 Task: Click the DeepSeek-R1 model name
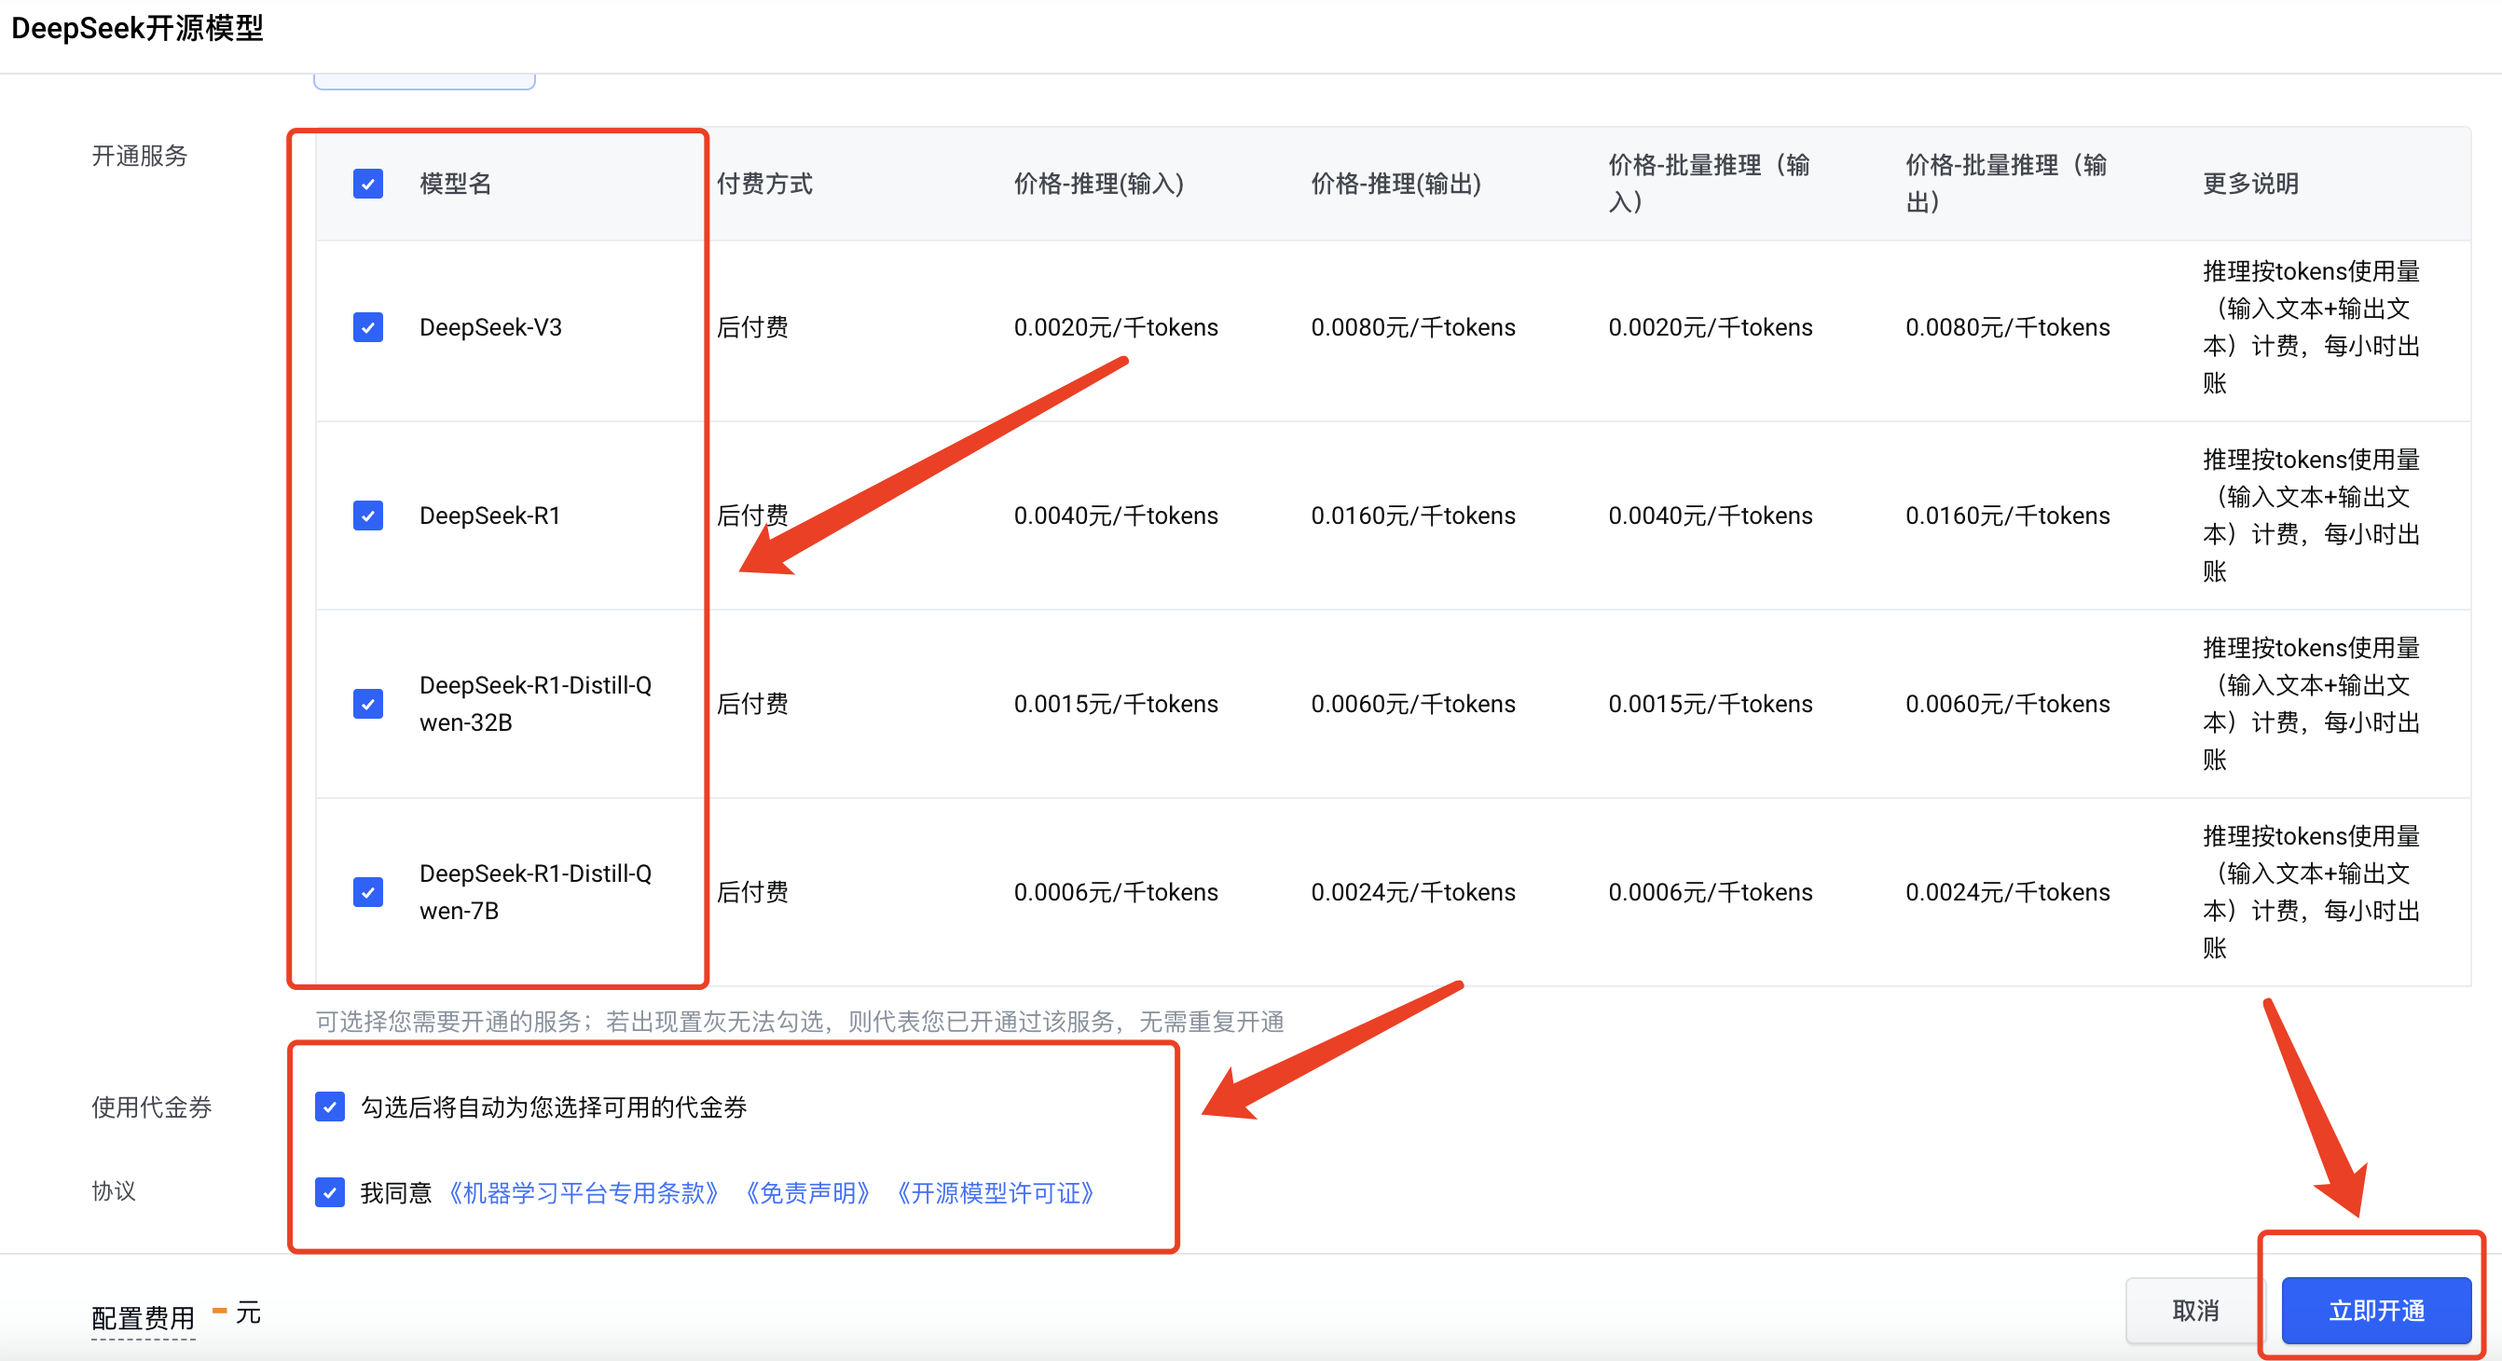489,516
